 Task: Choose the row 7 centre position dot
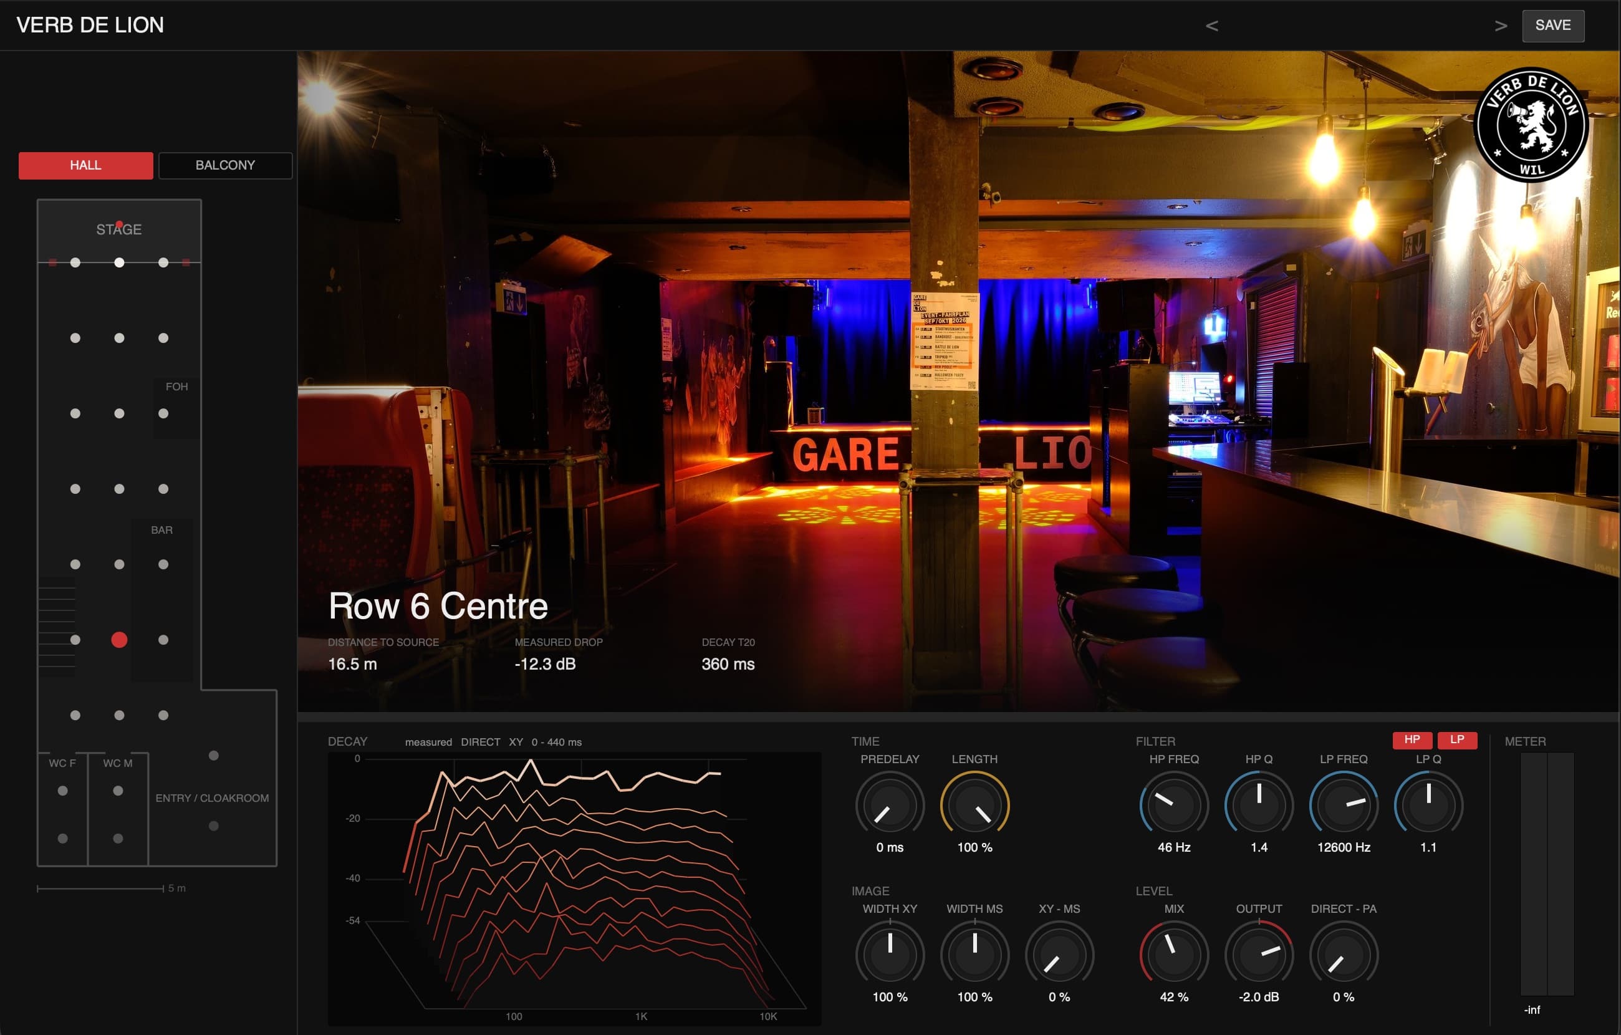(x=119, y=715)
